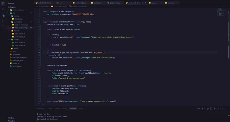
Task: Click the src breadcrumb segment
Action: pos(37,6)
